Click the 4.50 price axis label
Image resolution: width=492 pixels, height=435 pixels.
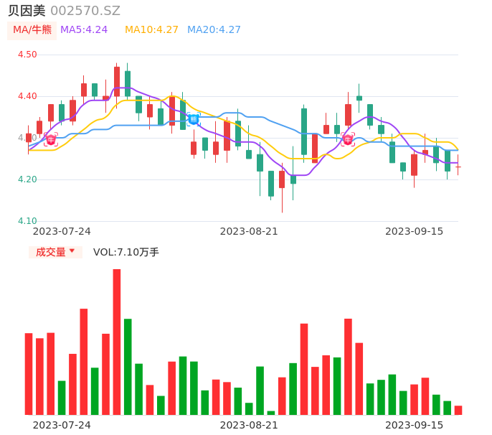[27, 55]
